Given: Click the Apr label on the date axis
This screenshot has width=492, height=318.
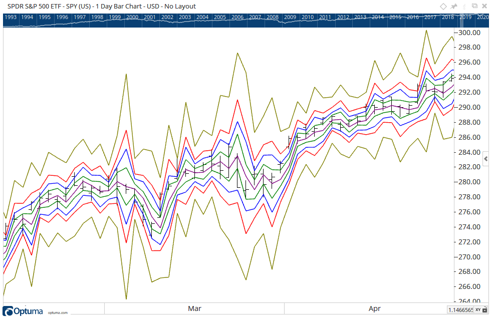Looking at the screenshot, I should coord(375,308).
